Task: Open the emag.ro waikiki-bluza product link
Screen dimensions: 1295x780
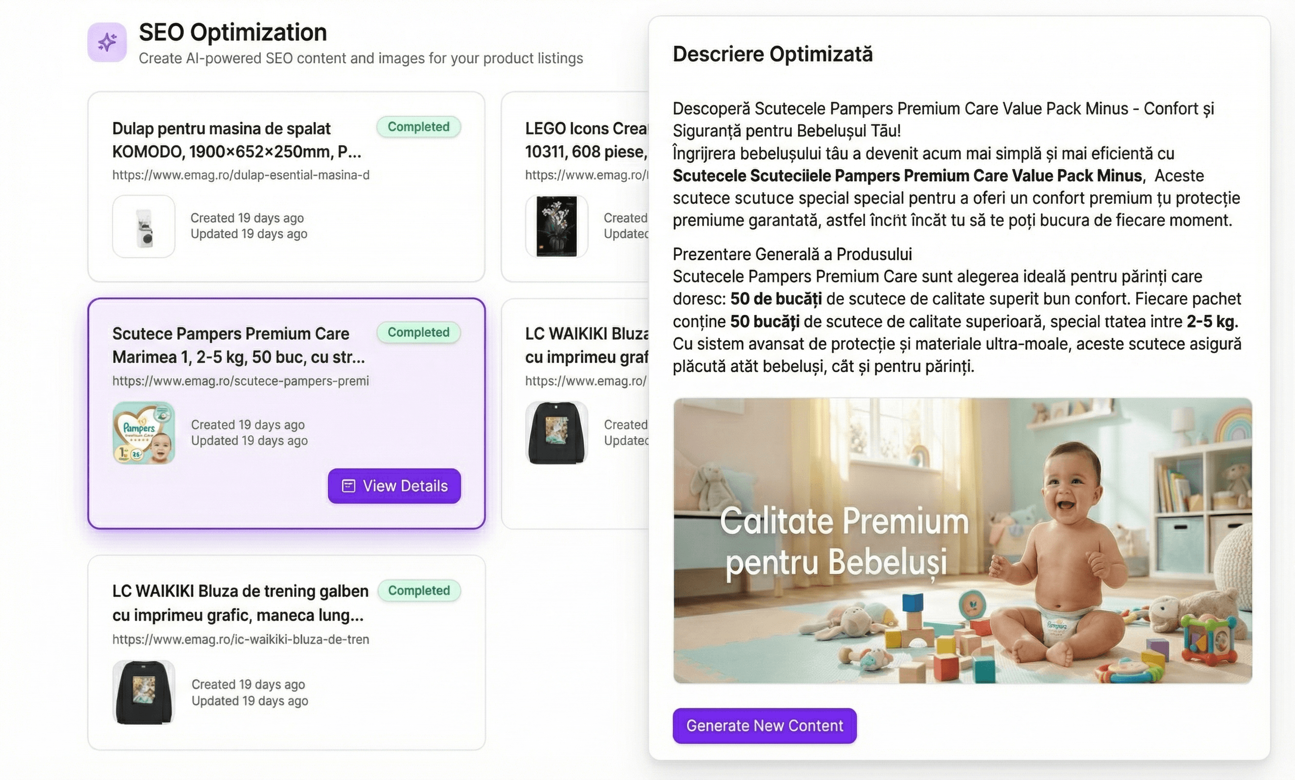Action: [x=241, y=639]
